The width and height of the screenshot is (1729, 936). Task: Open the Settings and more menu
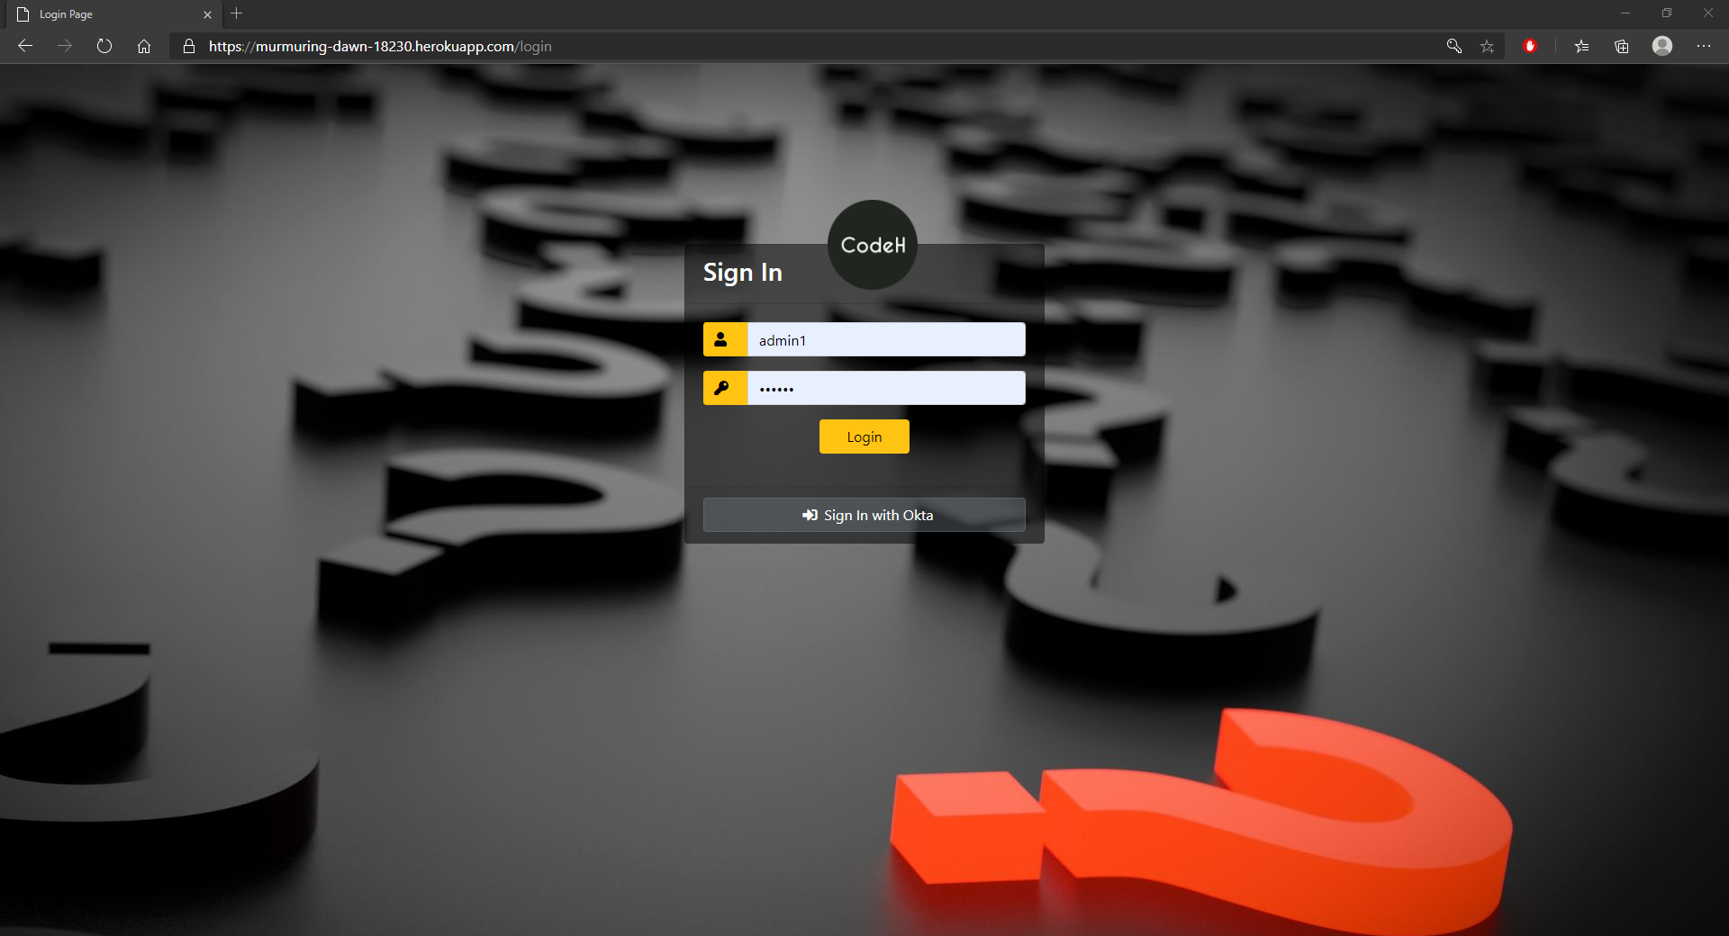(x=1704, y=46)
